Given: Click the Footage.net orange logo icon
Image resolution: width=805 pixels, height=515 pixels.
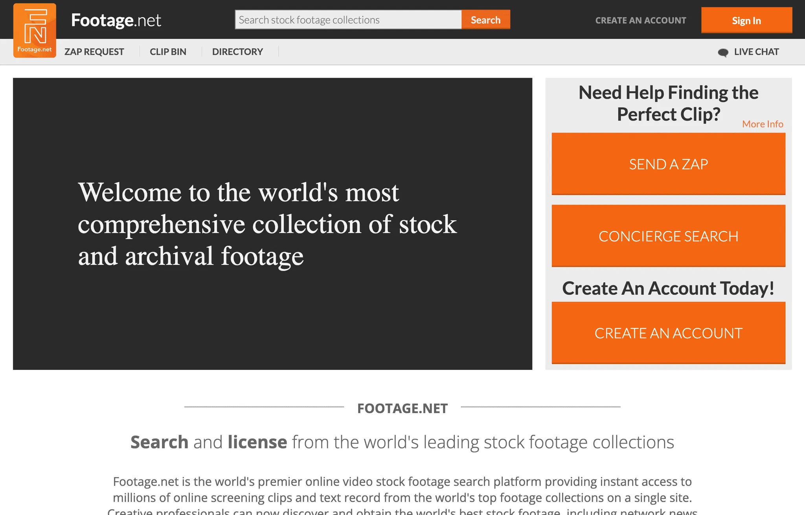Looking at the screenshot, I should 35,30.
